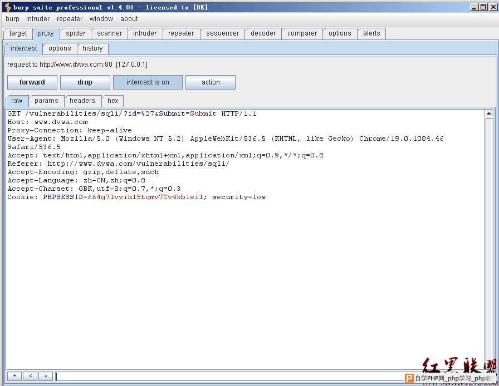Open the action button menu
499x386 pixels.
click(x=211, y=82)
